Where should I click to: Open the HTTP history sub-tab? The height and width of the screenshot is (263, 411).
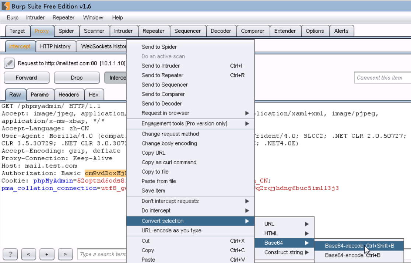[55, 46]
